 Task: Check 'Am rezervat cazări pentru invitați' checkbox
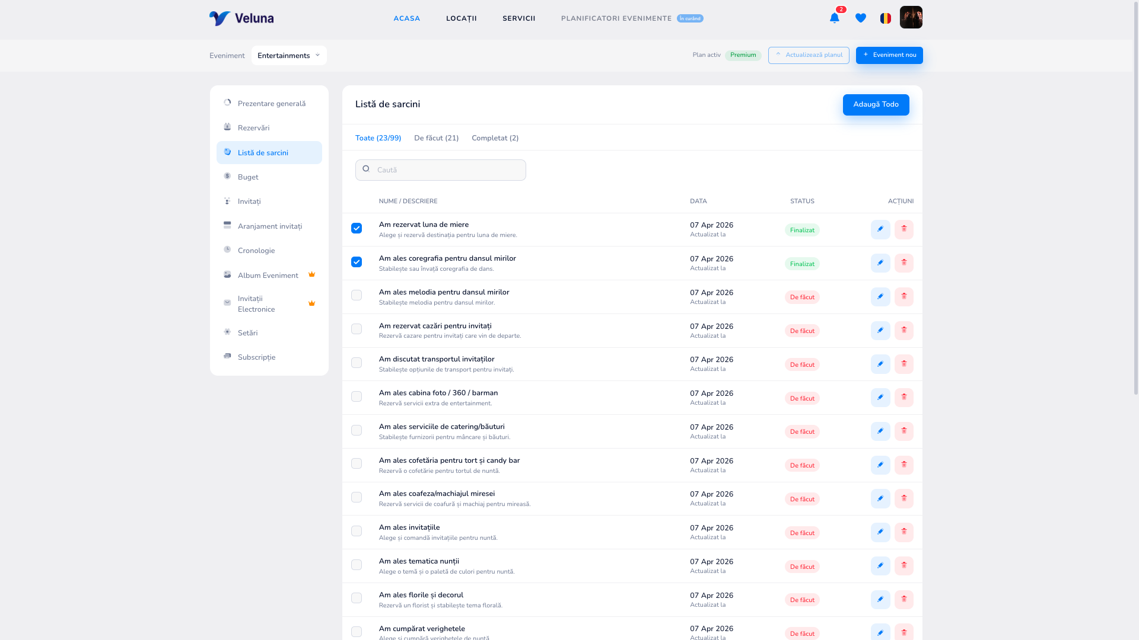tap(357, 329)
